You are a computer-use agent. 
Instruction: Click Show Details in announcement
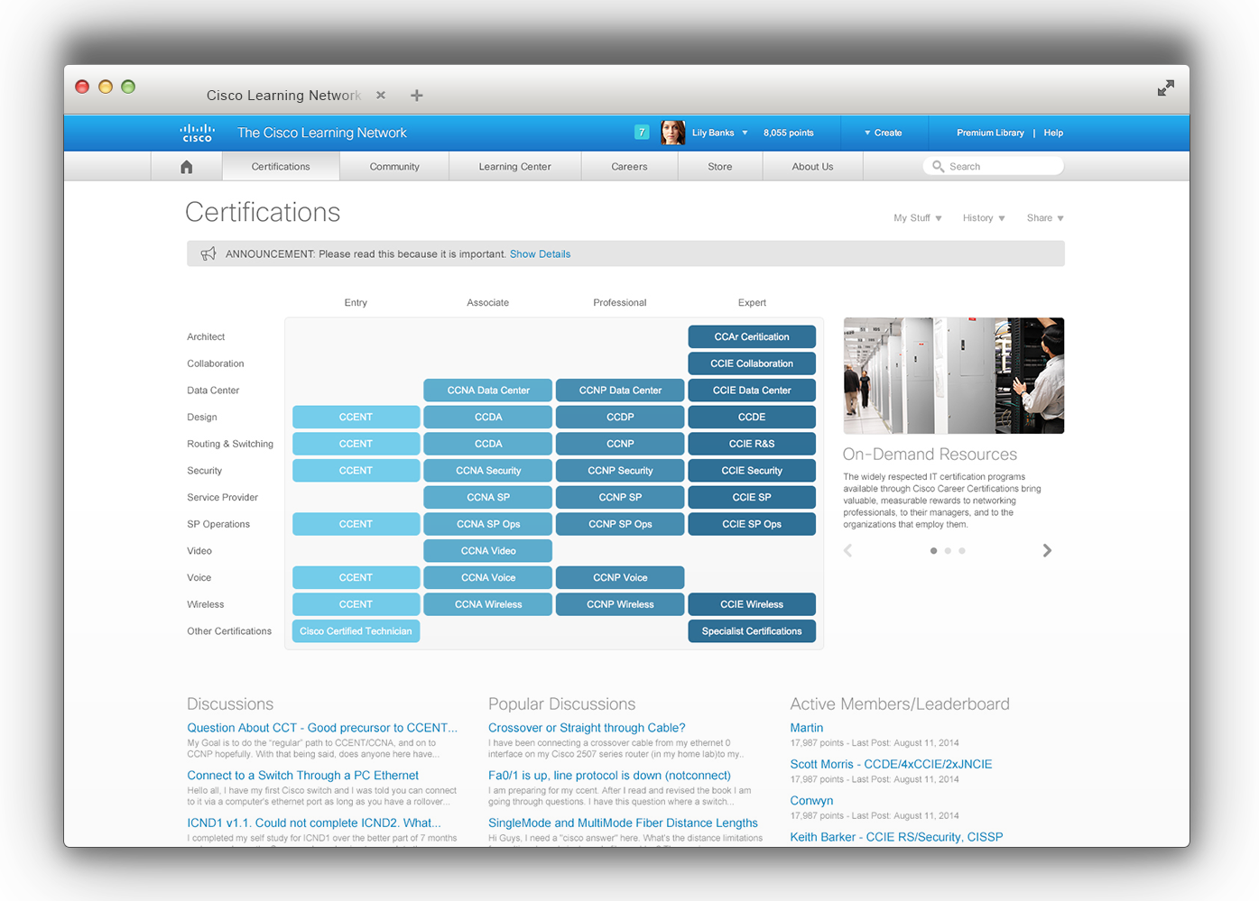540,254
